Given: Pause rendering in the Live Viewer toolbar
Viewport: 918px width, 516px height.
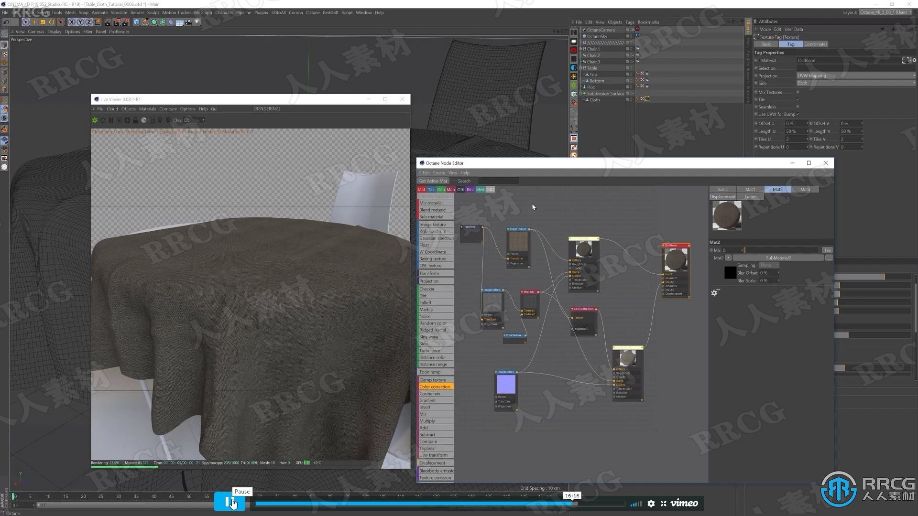Looking at the screenshot, I should click(111, 120).
